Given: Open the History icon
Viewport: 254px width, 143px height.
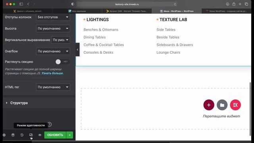Looking at the screenshot, I should pyautogui.click(x=22, y=135).
